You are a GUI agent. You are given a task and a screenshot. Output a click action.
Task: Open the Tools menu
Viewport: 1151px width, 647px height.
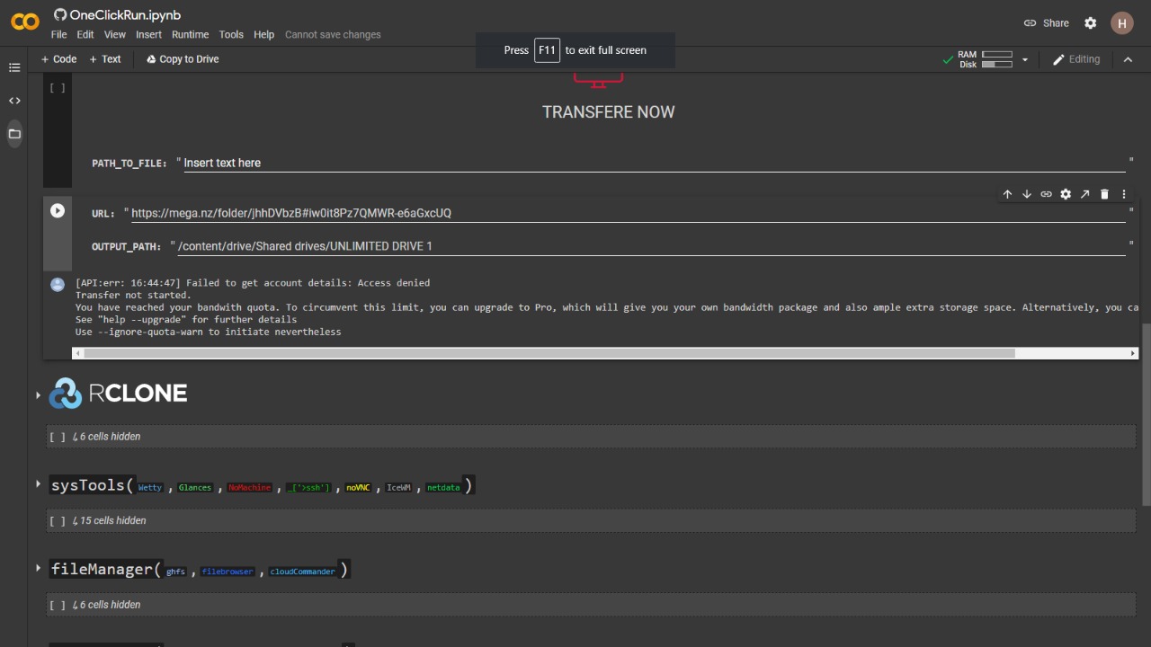click(231, 35)
